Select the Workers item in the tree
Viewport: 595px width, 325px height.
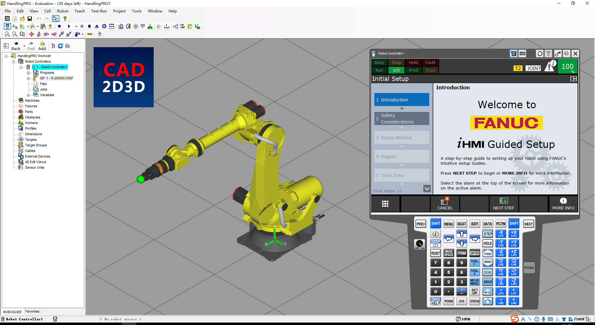(x=31, y=123)
